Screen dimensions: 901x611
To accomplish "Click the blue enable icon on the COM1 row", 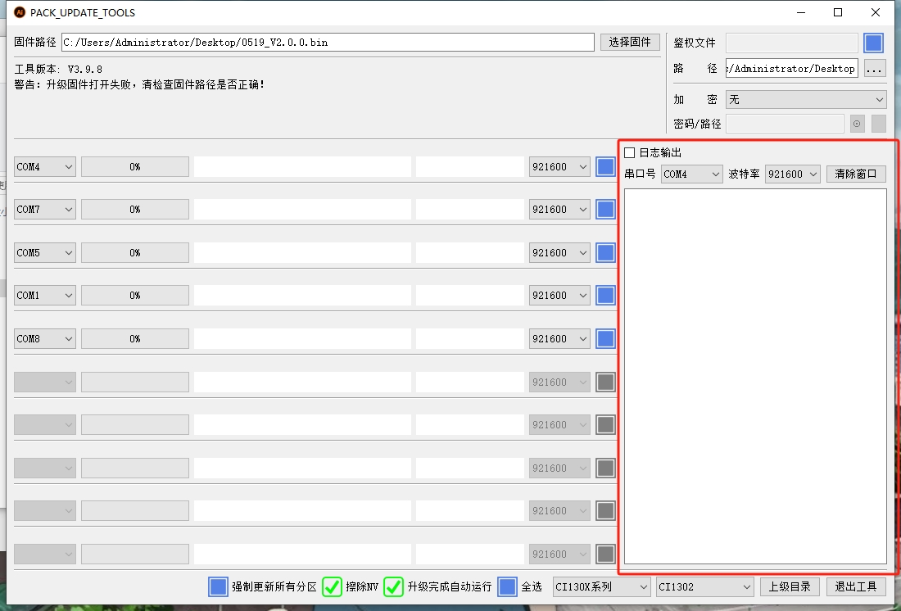I will [604, 295].
